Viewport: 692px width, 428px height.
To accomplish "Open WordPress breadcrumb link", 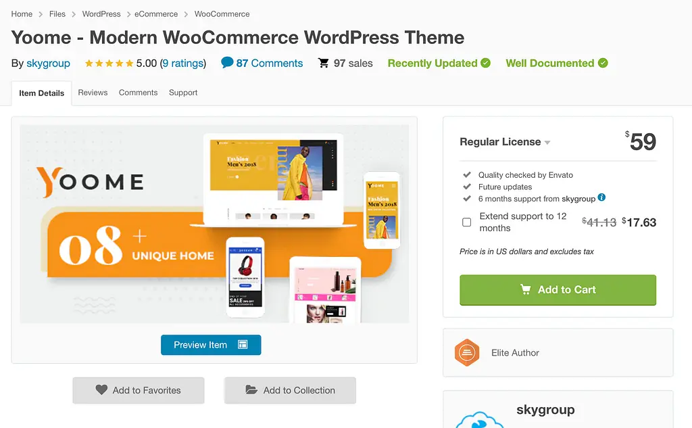I will 101,14.
